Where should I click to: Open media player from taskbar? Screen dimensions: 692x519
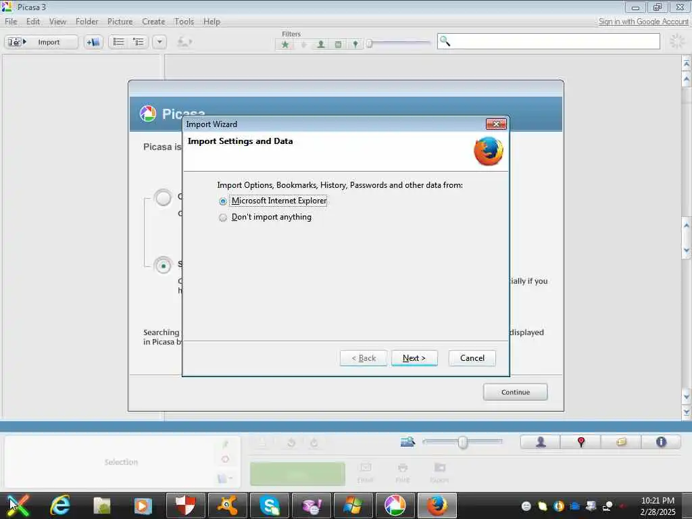point(143,505)
